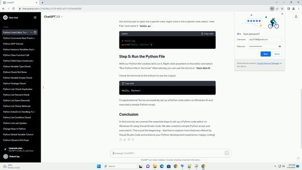Open options for Python Code Editor chat
302x170 pixels.
pos(32,33)
